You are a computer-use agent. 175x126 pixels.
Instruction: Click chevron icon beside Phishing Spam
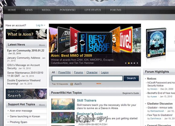[x=8, y=122]
